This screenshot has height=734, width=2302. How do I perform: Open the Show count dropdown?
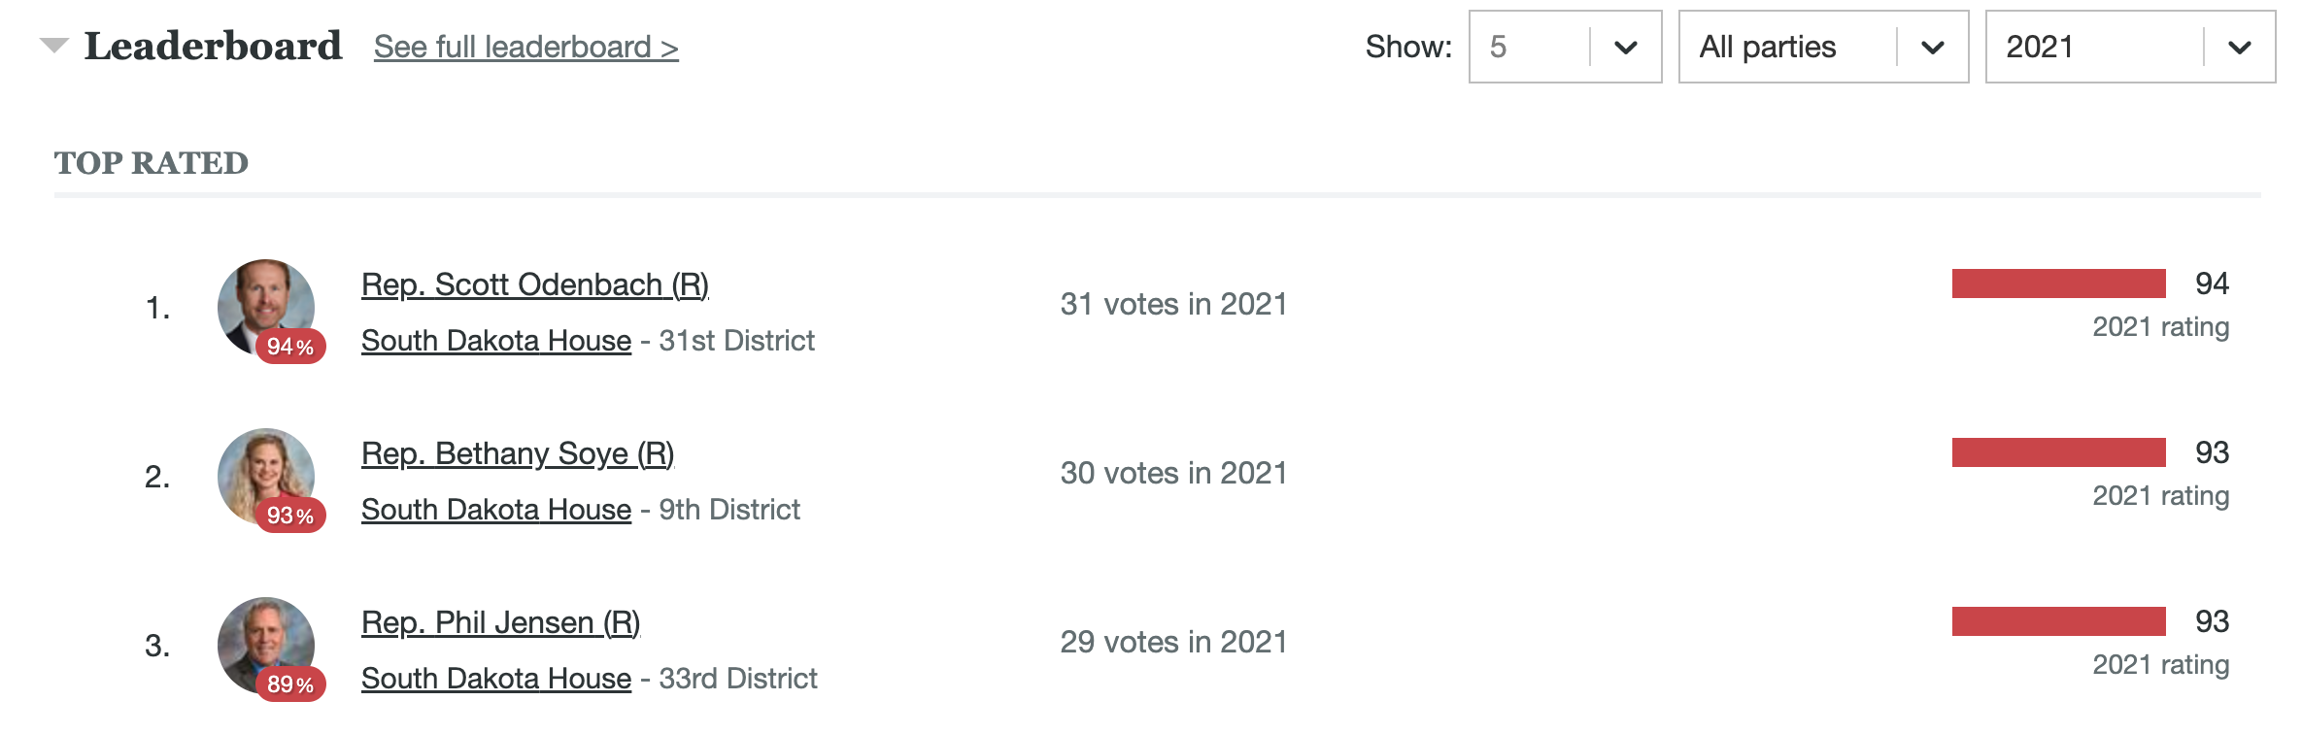pyautogui.click(x=1565, y=47)
